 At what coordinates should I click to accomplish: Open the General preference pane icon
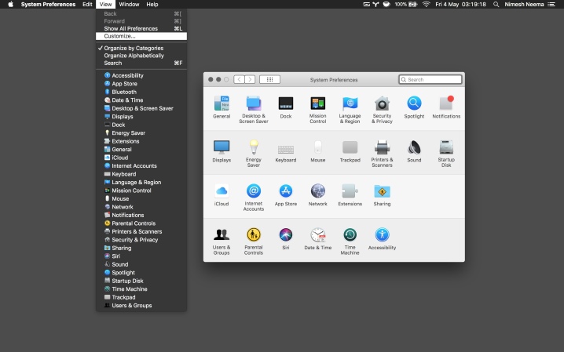tap(222, 103)
